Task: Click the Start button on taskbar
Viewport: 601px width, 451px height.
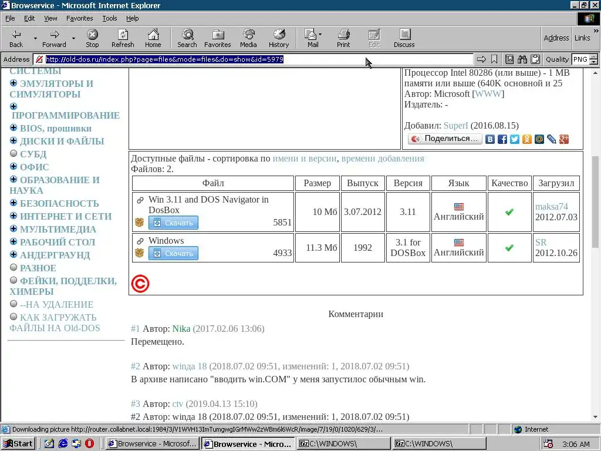Action: tap(18, 444)
